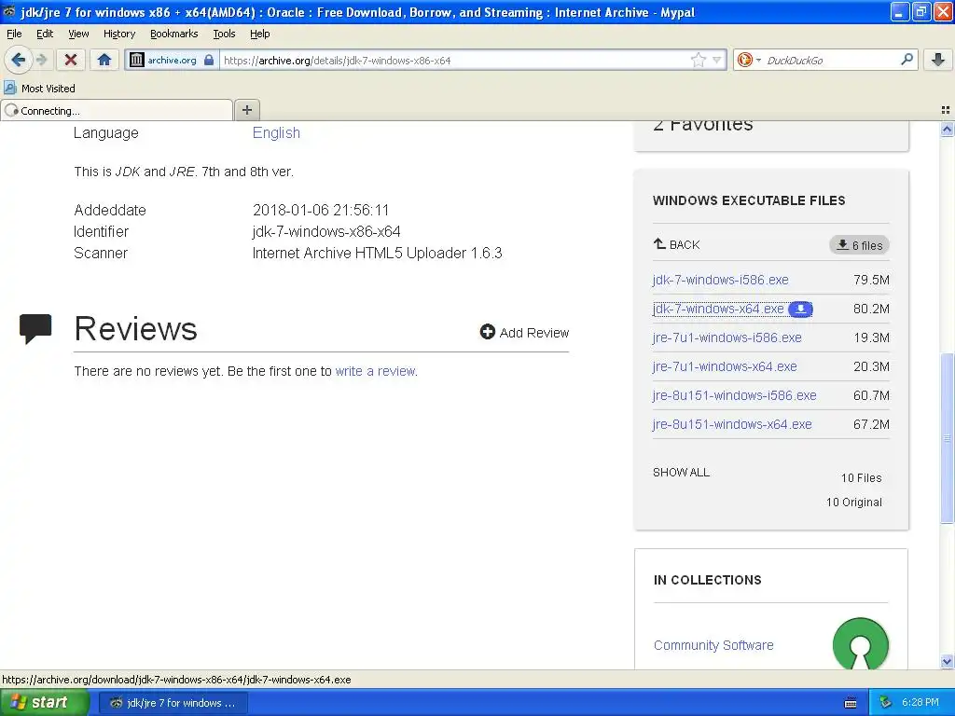Image resolution: width=955 pixels, height=716 pixels.
Task: Open the Downloads arrow button
Action: click(938, 60)
